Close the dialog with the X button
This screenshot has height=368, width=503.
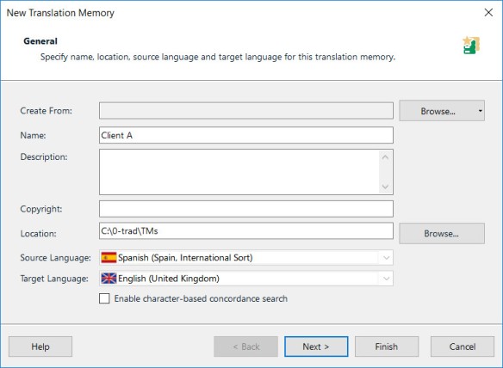pyautogui.click(x=488, y=13)
